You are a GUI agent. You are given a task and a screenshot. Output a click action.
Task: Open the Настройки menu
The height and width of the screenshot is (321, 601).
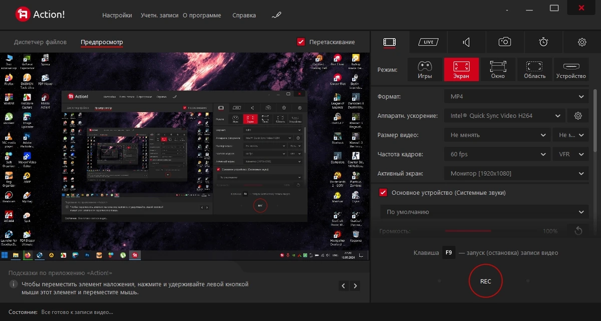pyautogui.click(x=117, y=16)
